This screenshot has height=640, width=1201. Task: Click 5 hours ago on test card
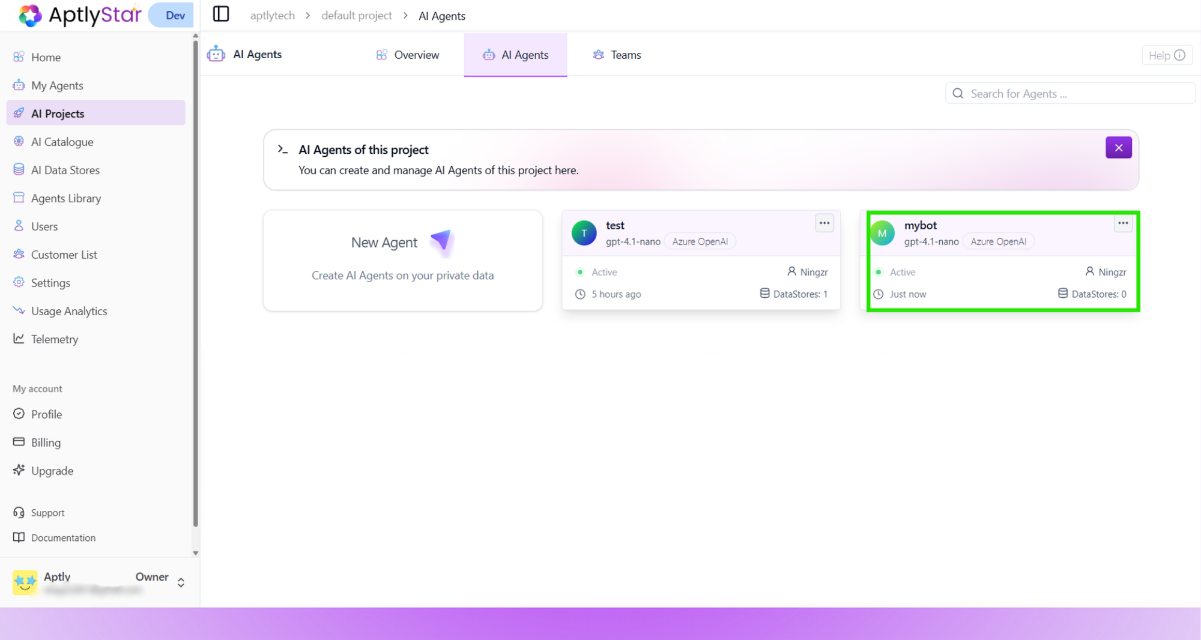point(608,294)
